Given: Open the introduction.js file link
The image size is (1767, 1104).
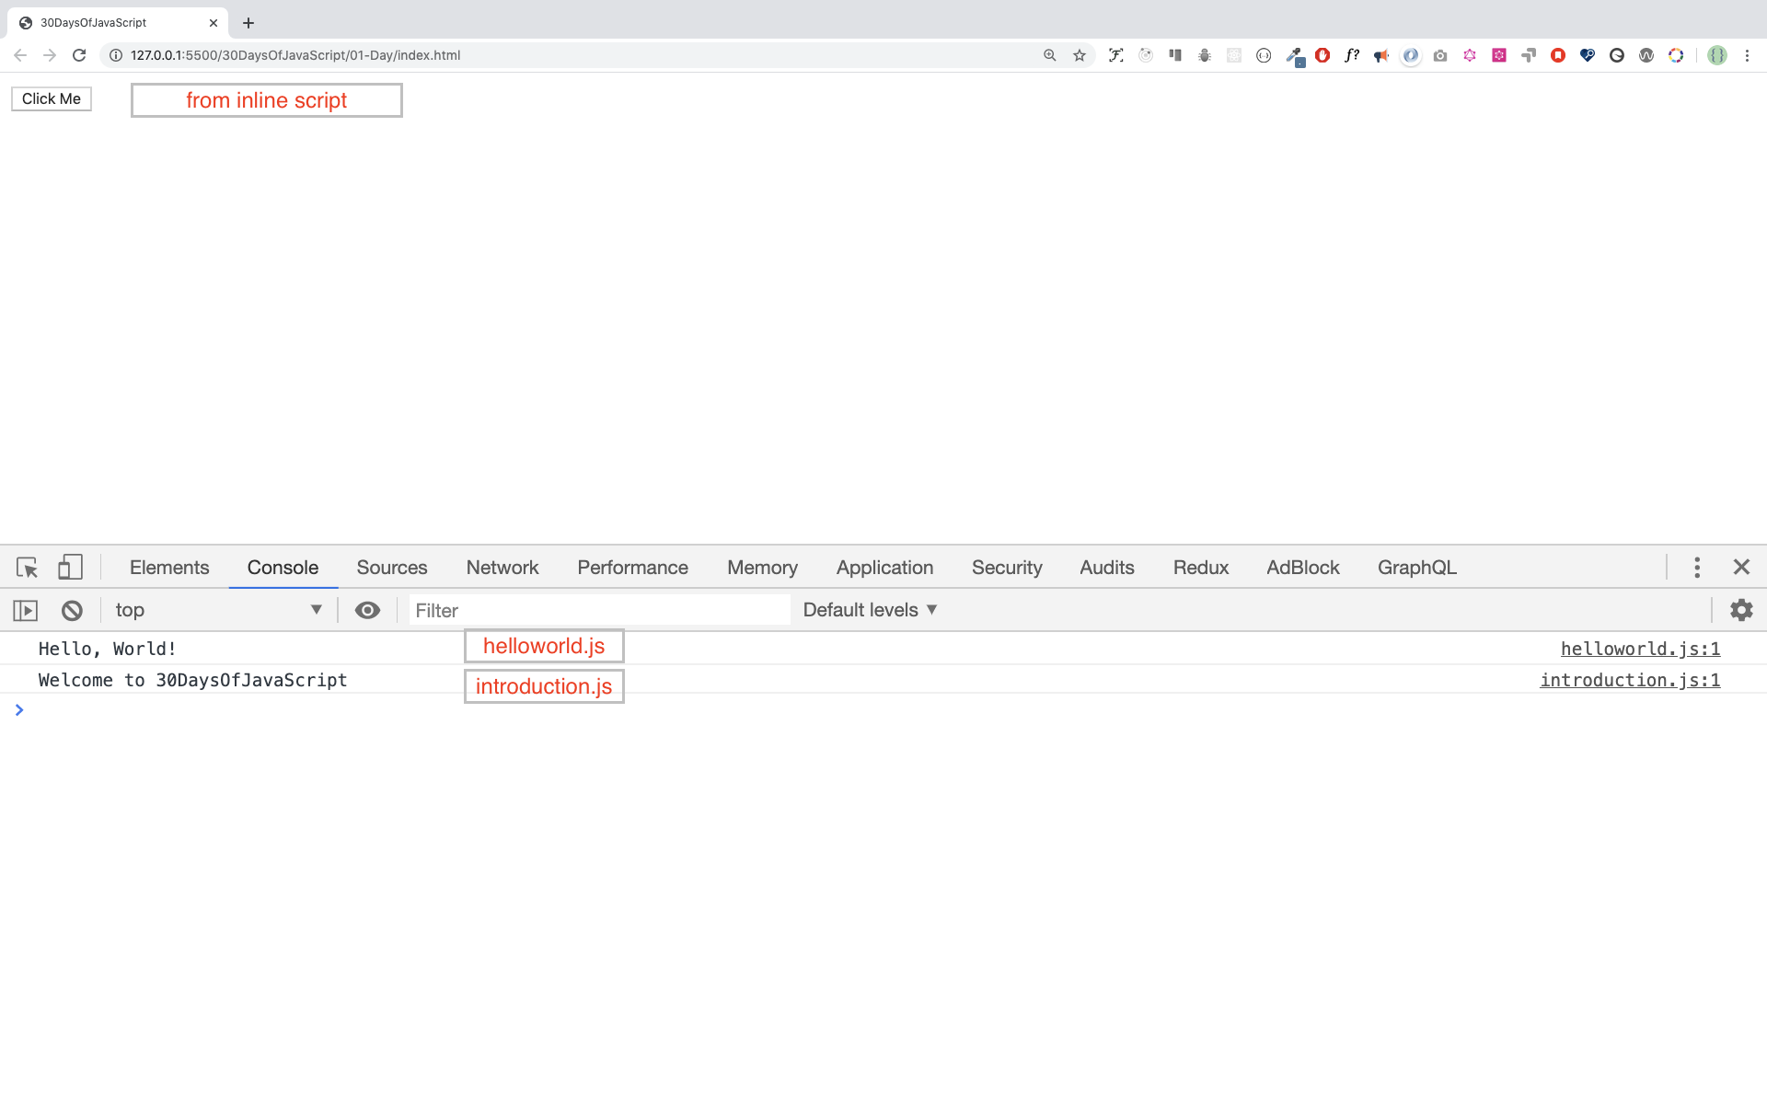Looking at the screenshot, I should click(1630, 679).
